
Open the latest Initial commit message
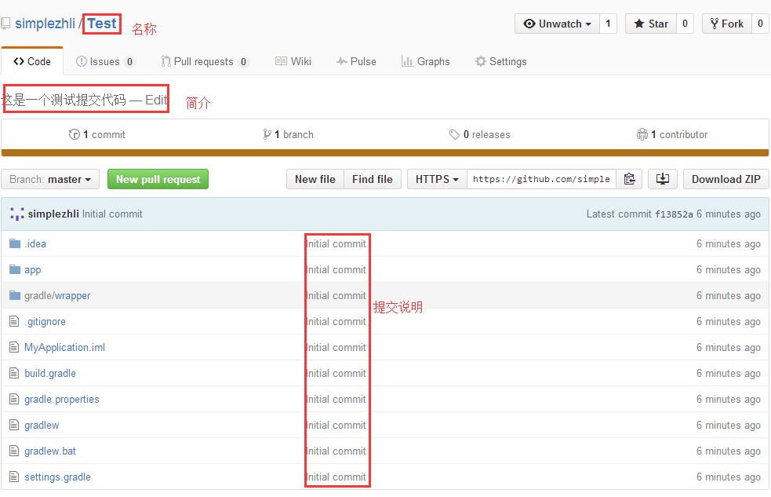[x=112, y=214]
